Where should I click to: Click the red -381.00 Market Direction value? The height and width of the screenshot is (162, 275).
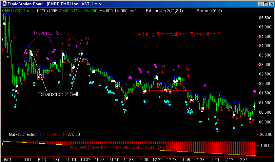click(x=57, y=134)
